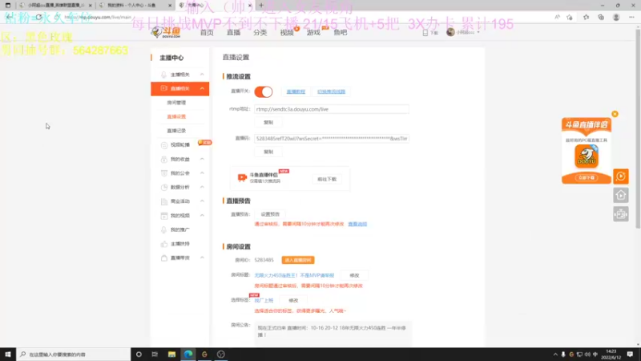The width and height of the screenshot is (641, 361).
Task: Click the browser refresh icon
Action: point(38,17)
